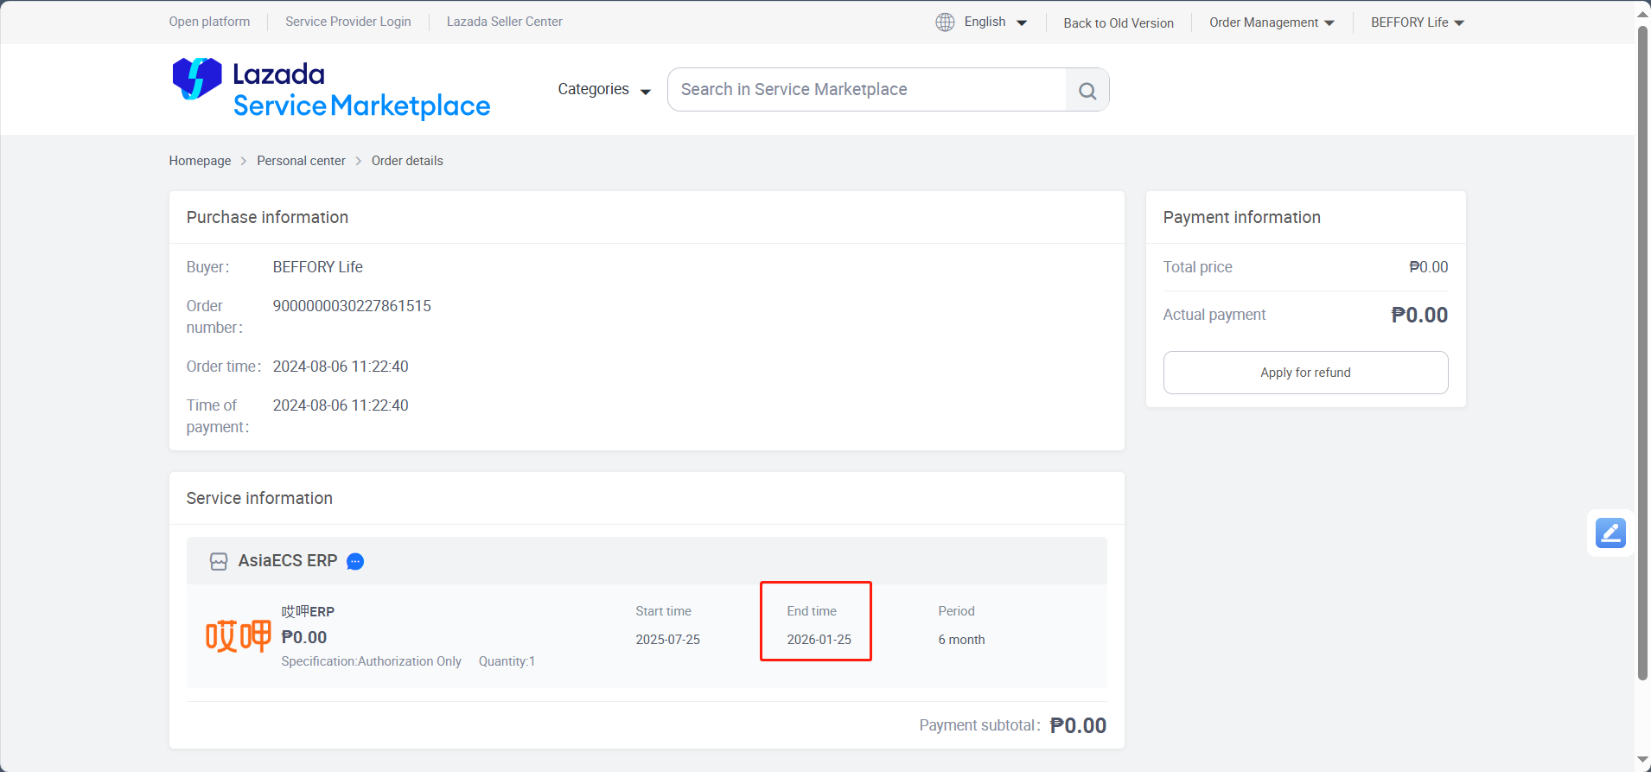The width and height of the screenshot is (1651, 772).
Task: Open the floating feedback edit icon
Action: coord(1610,533)
